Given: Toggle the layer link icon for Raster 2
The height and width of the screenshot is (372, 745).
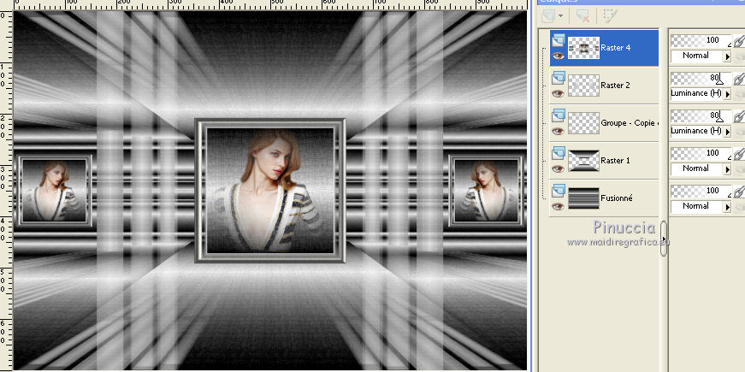Looking at the screenshot, I should pyautogui.click(x=738, y=80).
